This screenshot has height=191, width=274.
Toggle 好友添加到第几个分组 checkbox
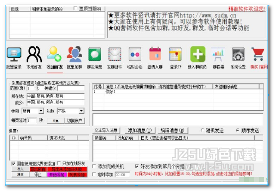137,166
